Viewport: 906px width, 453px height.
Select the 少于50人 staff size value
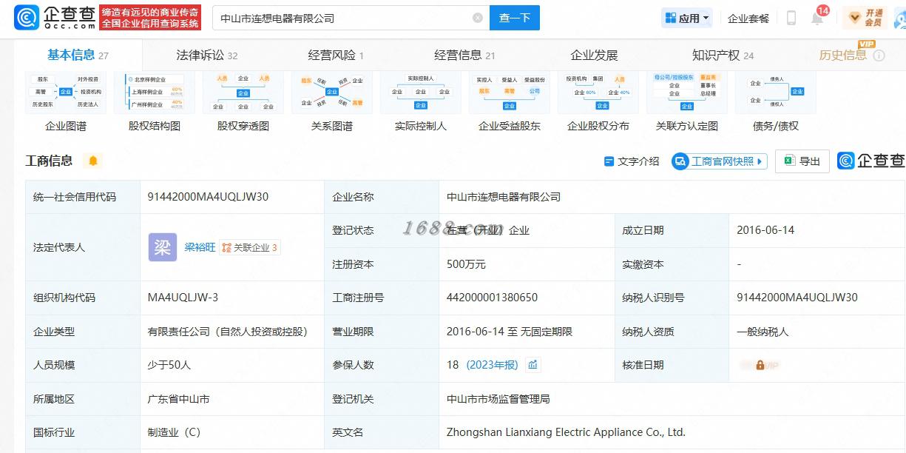(x=169, y=365)
